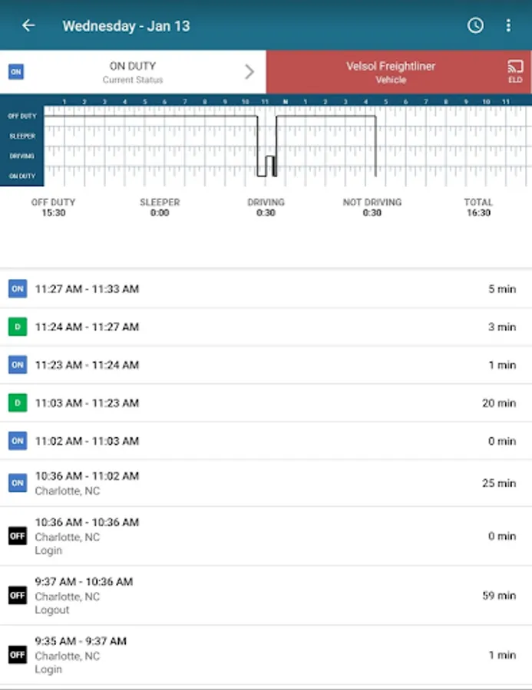Select ON DUTY row label on graph
Viewport: 532px width, 690px height.
(x=22, y=176)
